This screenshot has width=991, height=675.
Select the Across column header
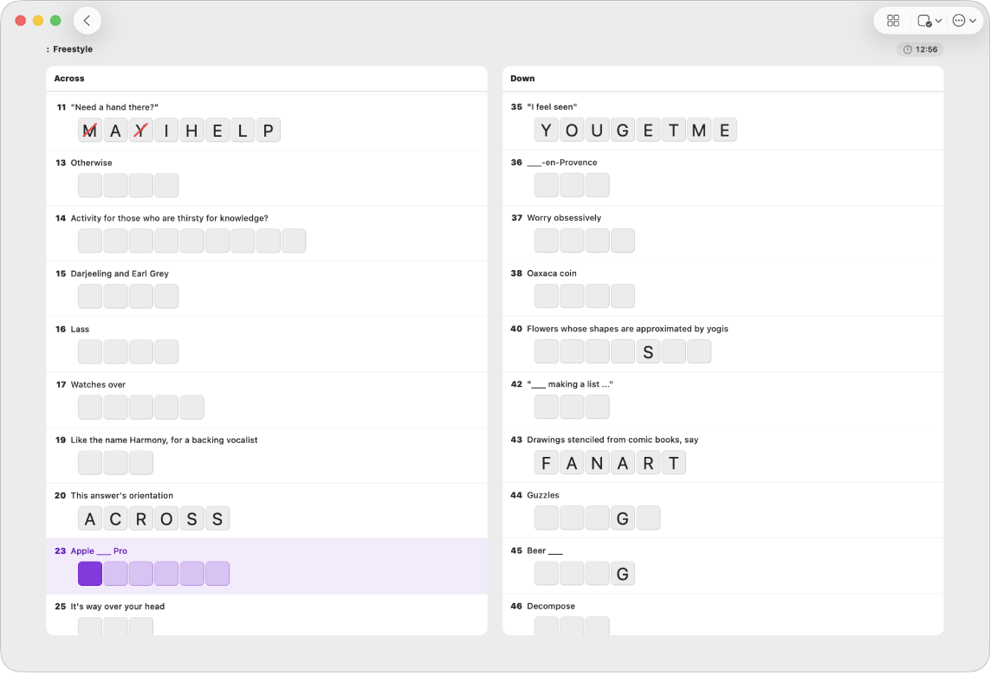pyautogui.click(x=69, y=79)
